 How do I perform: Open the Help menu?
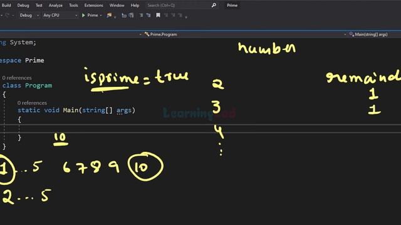[x=135, y=6]
